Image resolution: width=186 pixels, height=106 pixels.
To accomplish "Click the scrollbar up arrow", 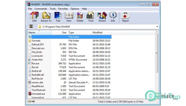I will (157, 32).
